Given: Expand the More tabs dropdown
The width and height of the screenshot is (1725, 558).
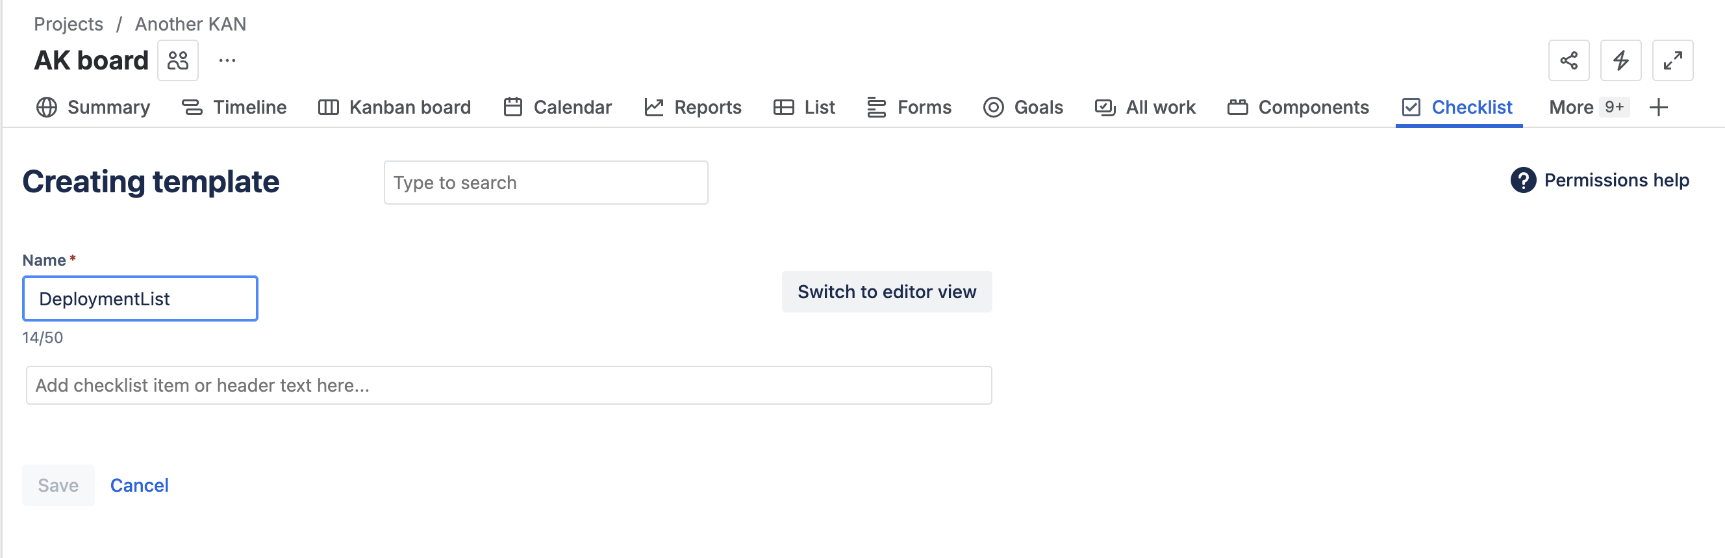Looking at the screenshot, I should point(1587,107).
